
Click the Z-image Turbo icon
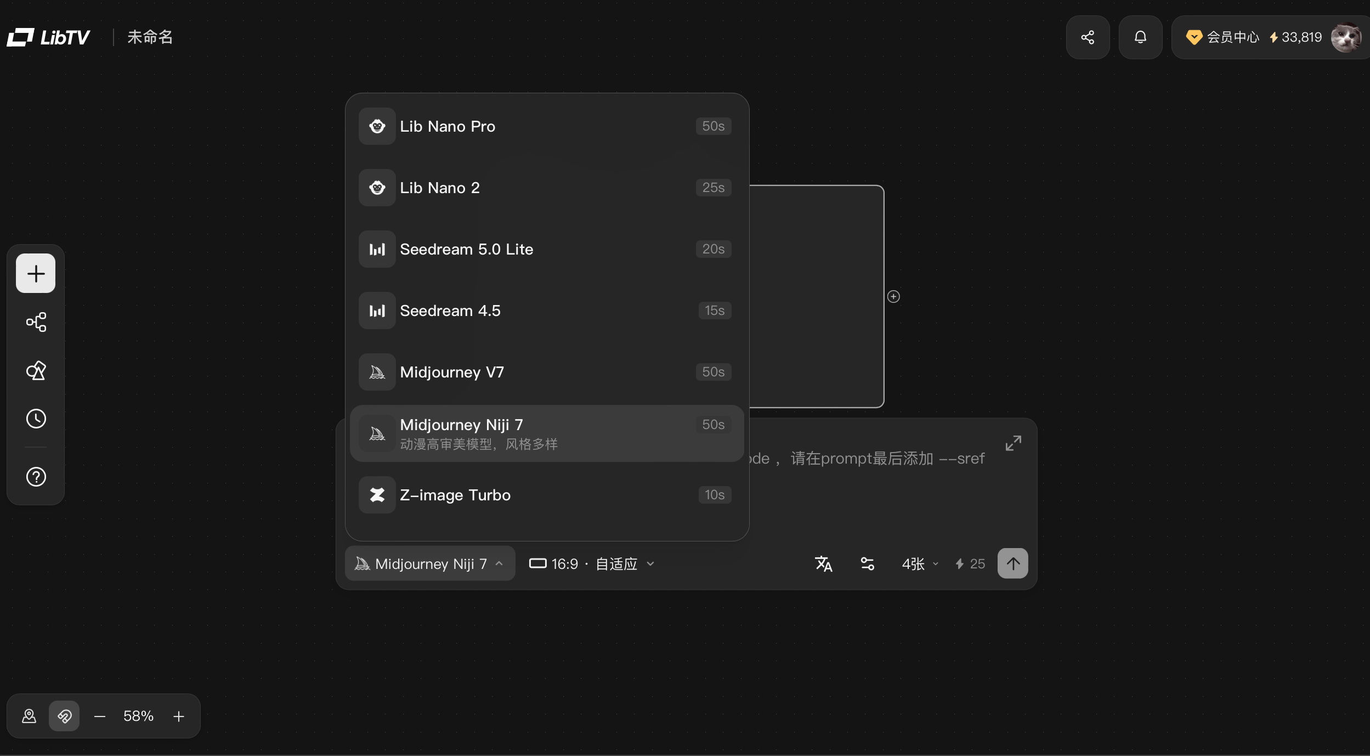click(x=377, y=495)
